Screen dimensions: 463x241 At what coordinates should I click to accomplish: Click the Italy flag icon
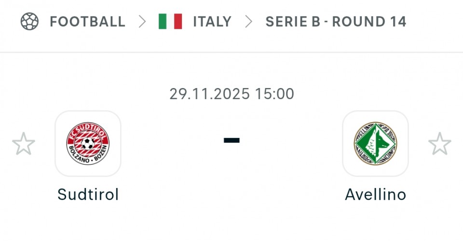tap(170, 22)
